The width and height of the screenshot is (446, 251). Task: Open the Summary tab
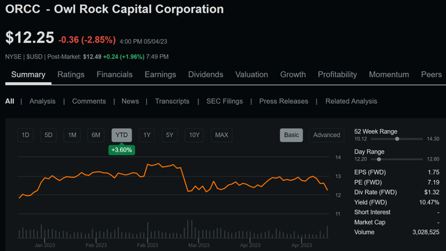tap(28, 74)
